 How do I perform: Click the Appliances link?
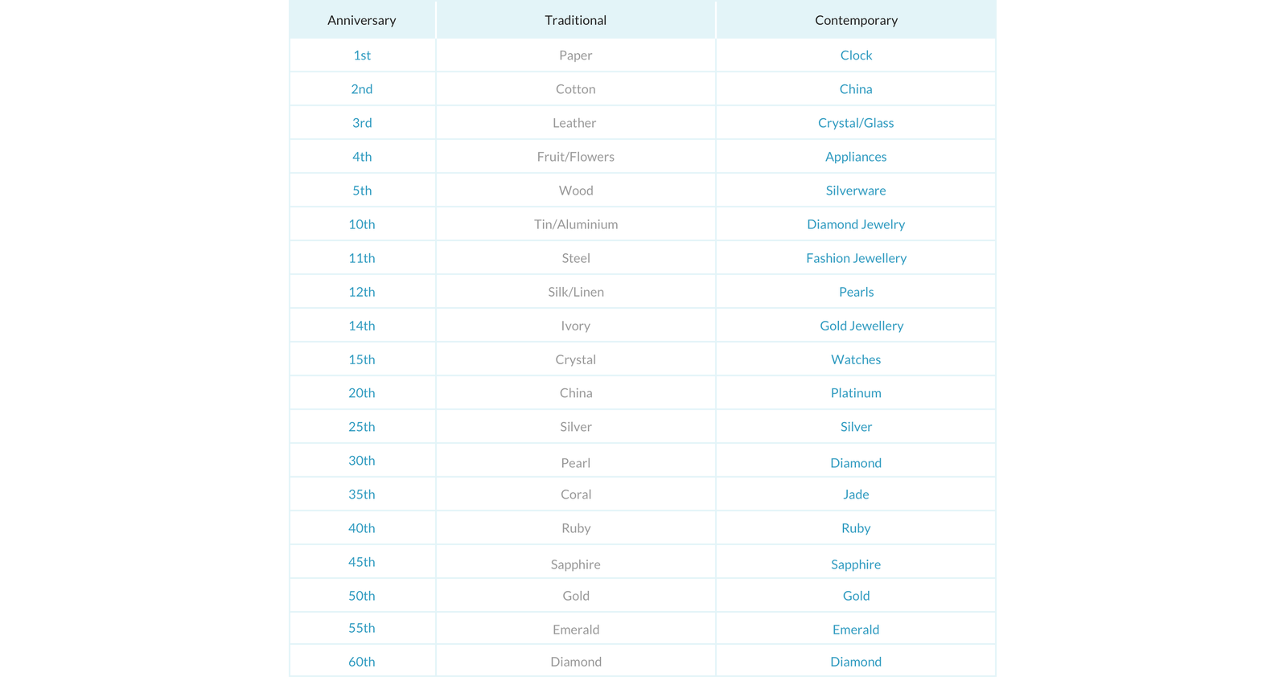click(856, 157)
